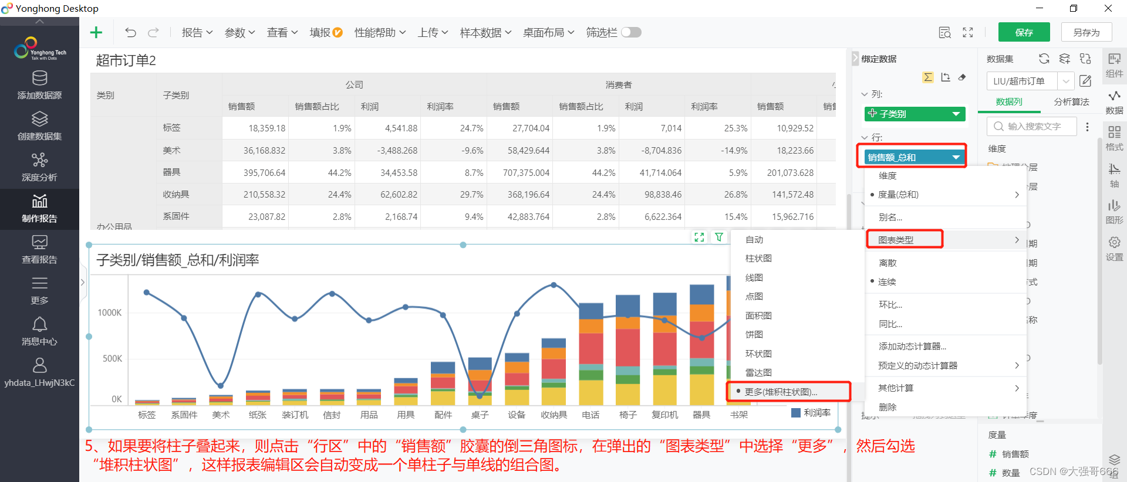Toggle the 筛选栏 switch
Image resolution: width=1127 pixels, height=482 pixels.
coord(631,32)
